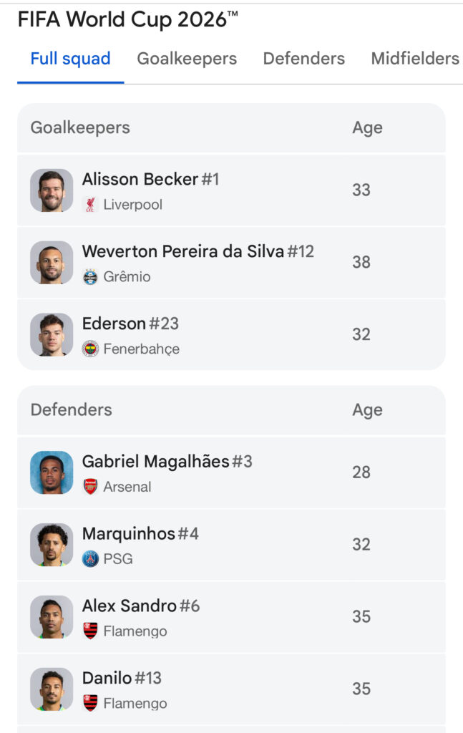
Task: Open Alisson Becker's player photo
Action: click(52, 190)
